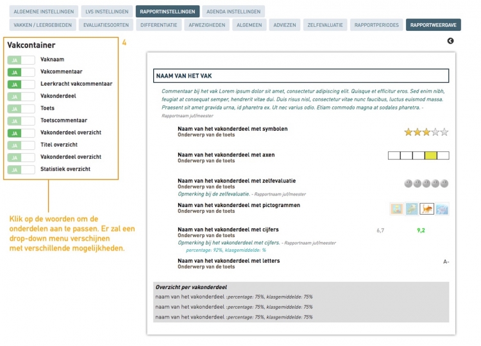Click 'Opmerking bij de zelfevaluatie.' comment

click(x=214, y=194)
